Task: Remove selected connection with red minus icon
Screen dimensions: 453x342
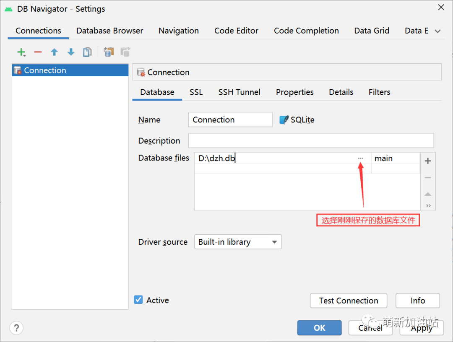Action: [38, 52]
